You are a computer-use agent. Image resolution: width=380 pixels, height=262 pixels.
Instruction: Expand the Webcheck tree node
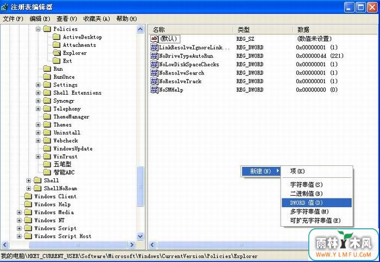(x=38, y=141)
